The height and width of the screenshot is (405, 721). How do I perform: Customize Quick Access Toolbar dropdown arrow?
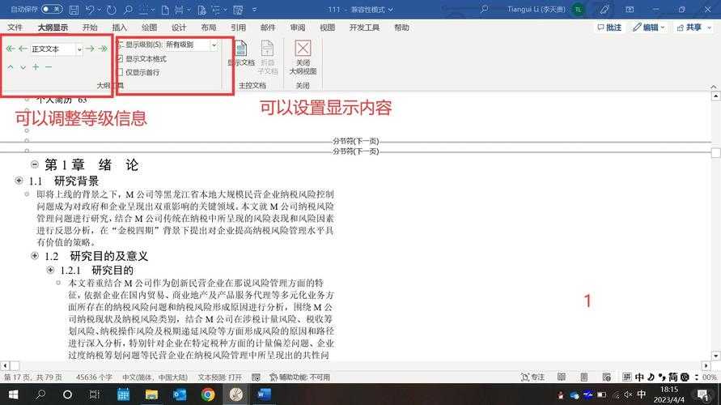click(255, 9)
